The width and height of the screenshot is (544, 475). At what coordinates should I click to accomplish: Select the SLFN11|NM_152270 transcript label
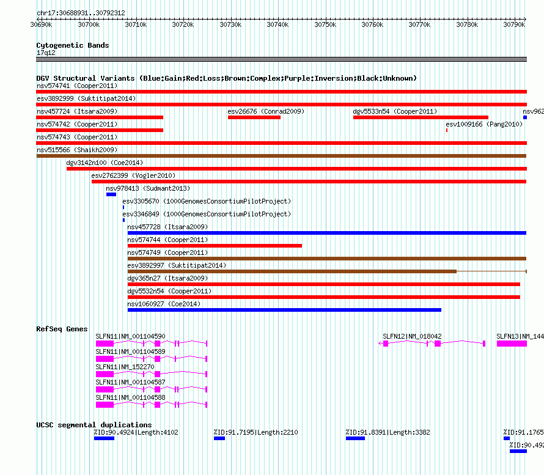pos(125,367)
